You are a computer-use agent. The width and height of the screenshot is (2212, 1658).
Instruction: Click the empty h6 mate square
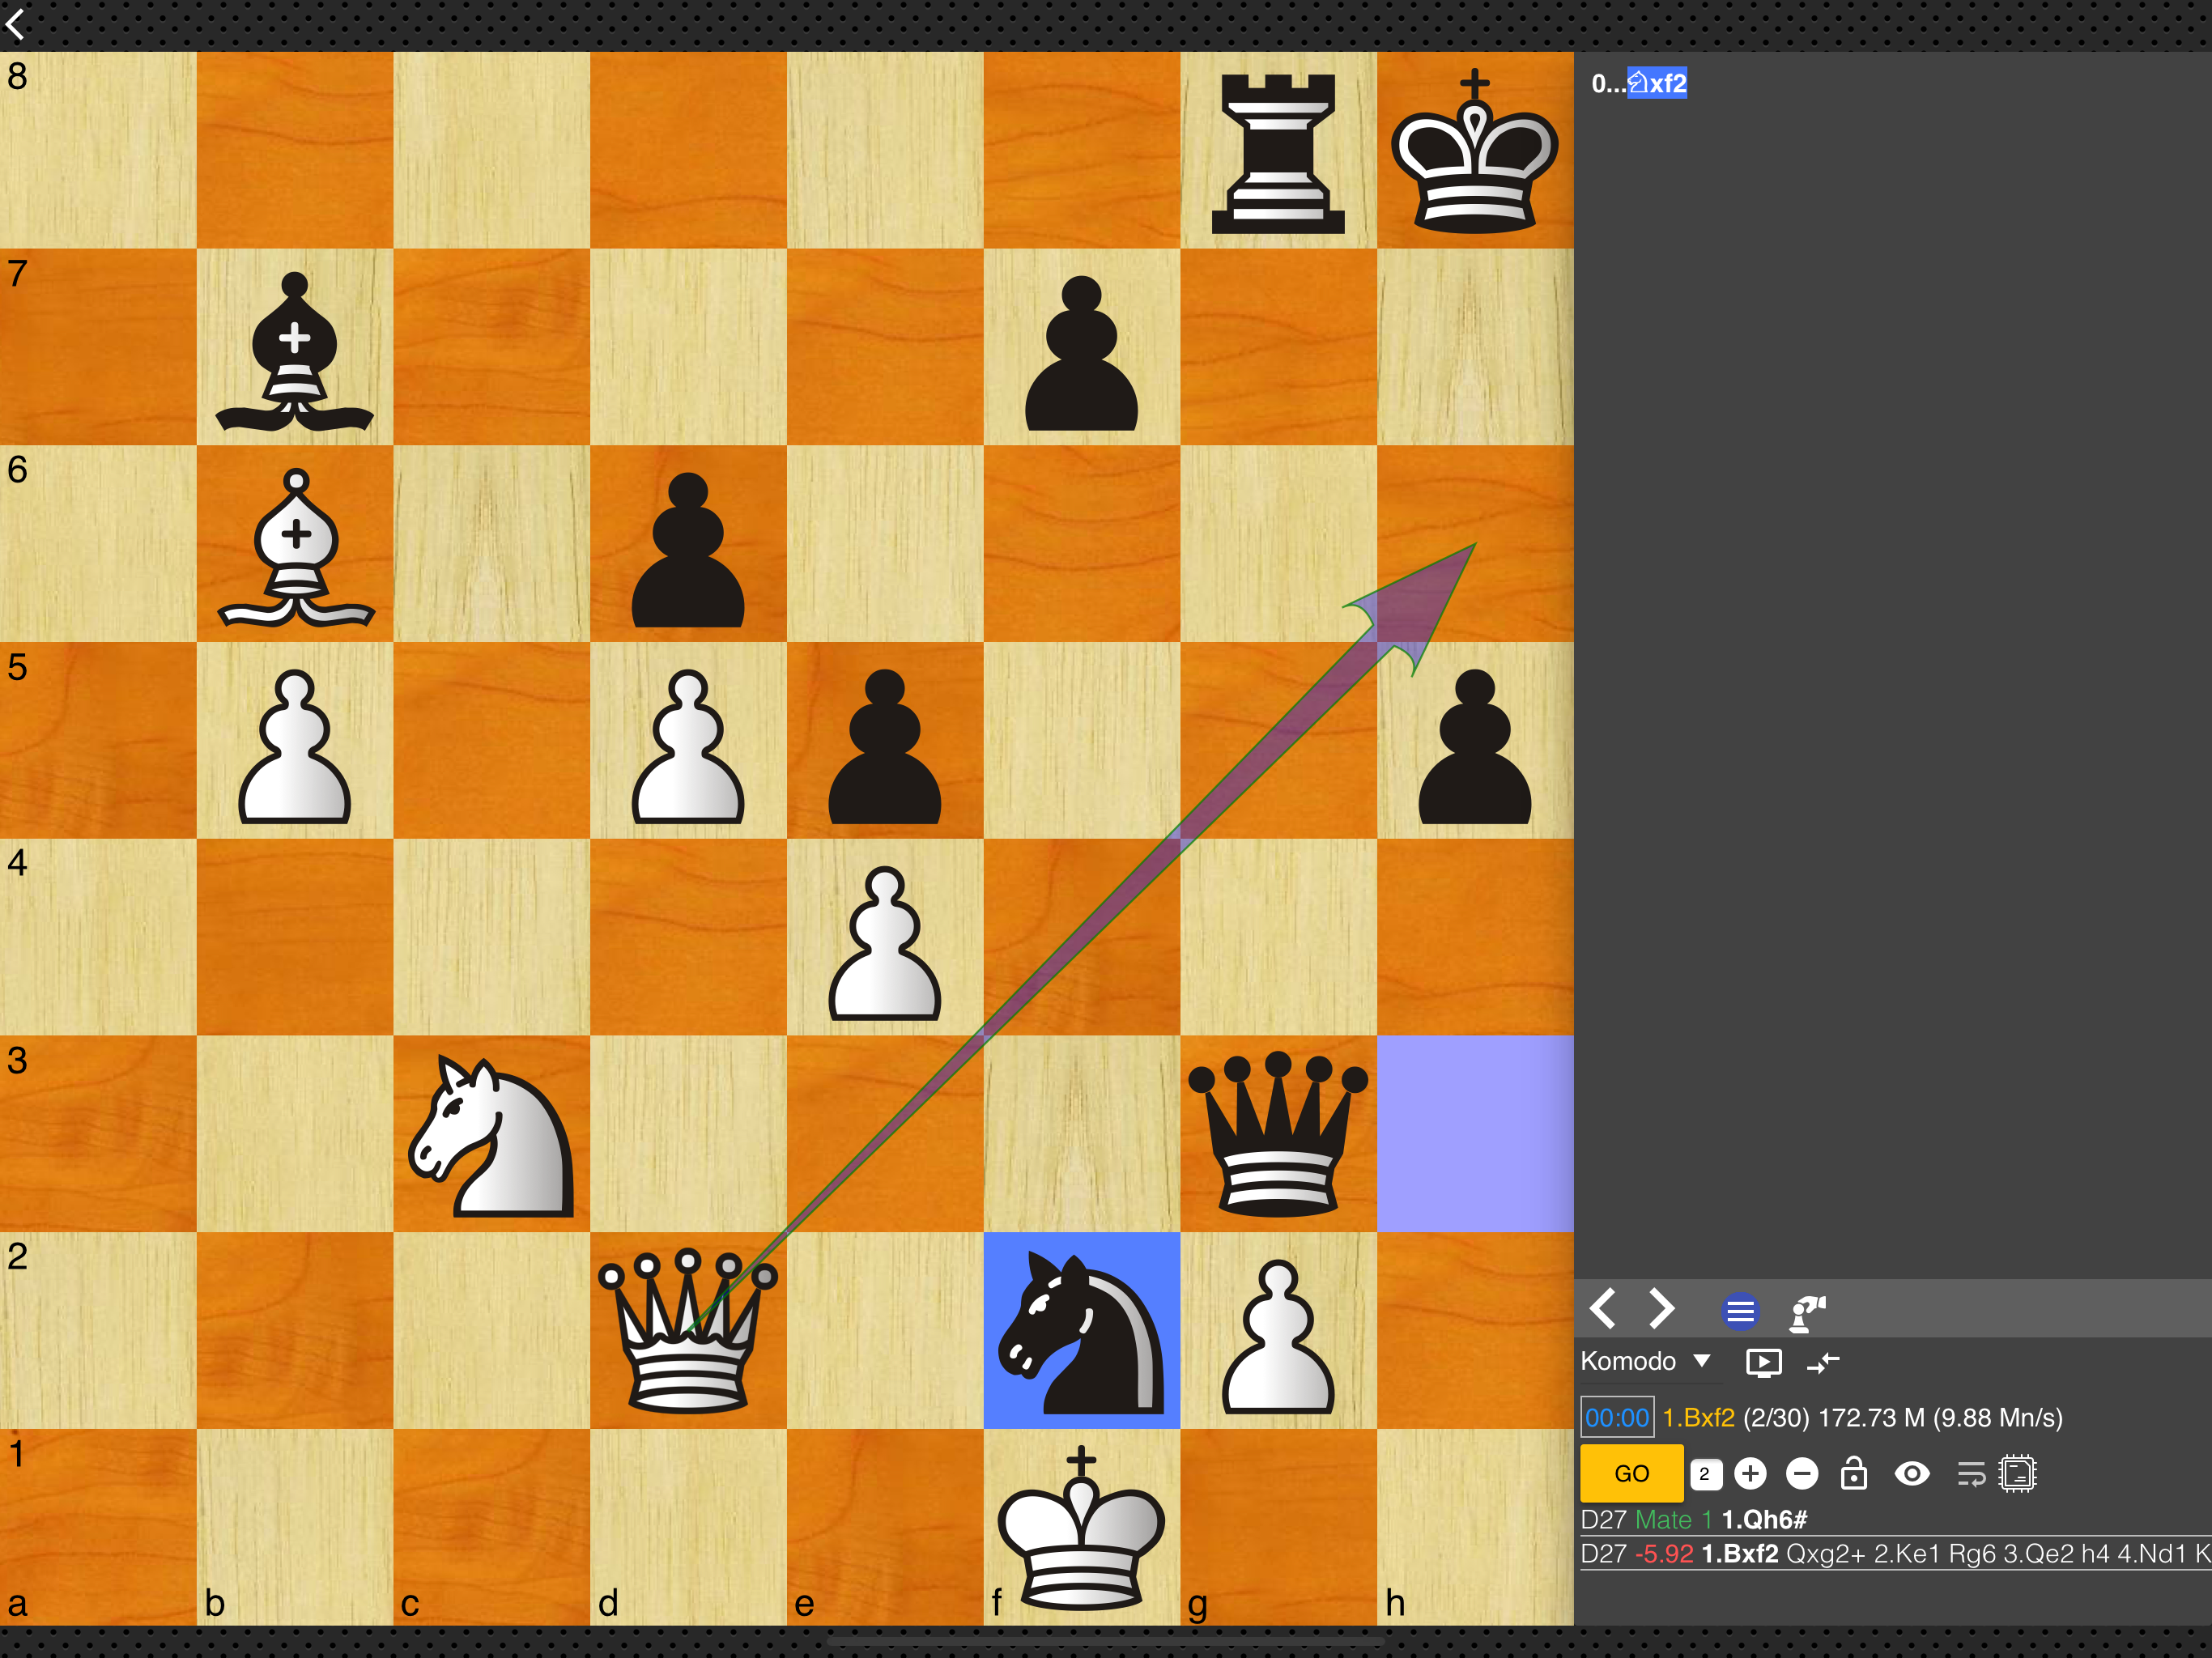1475,543
